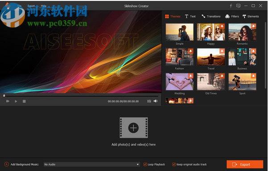Image resolution: width=268 pixels, height=171 pixels.
Task: Click the add media plus filmstrip
Action: click(x=134, y=128)
